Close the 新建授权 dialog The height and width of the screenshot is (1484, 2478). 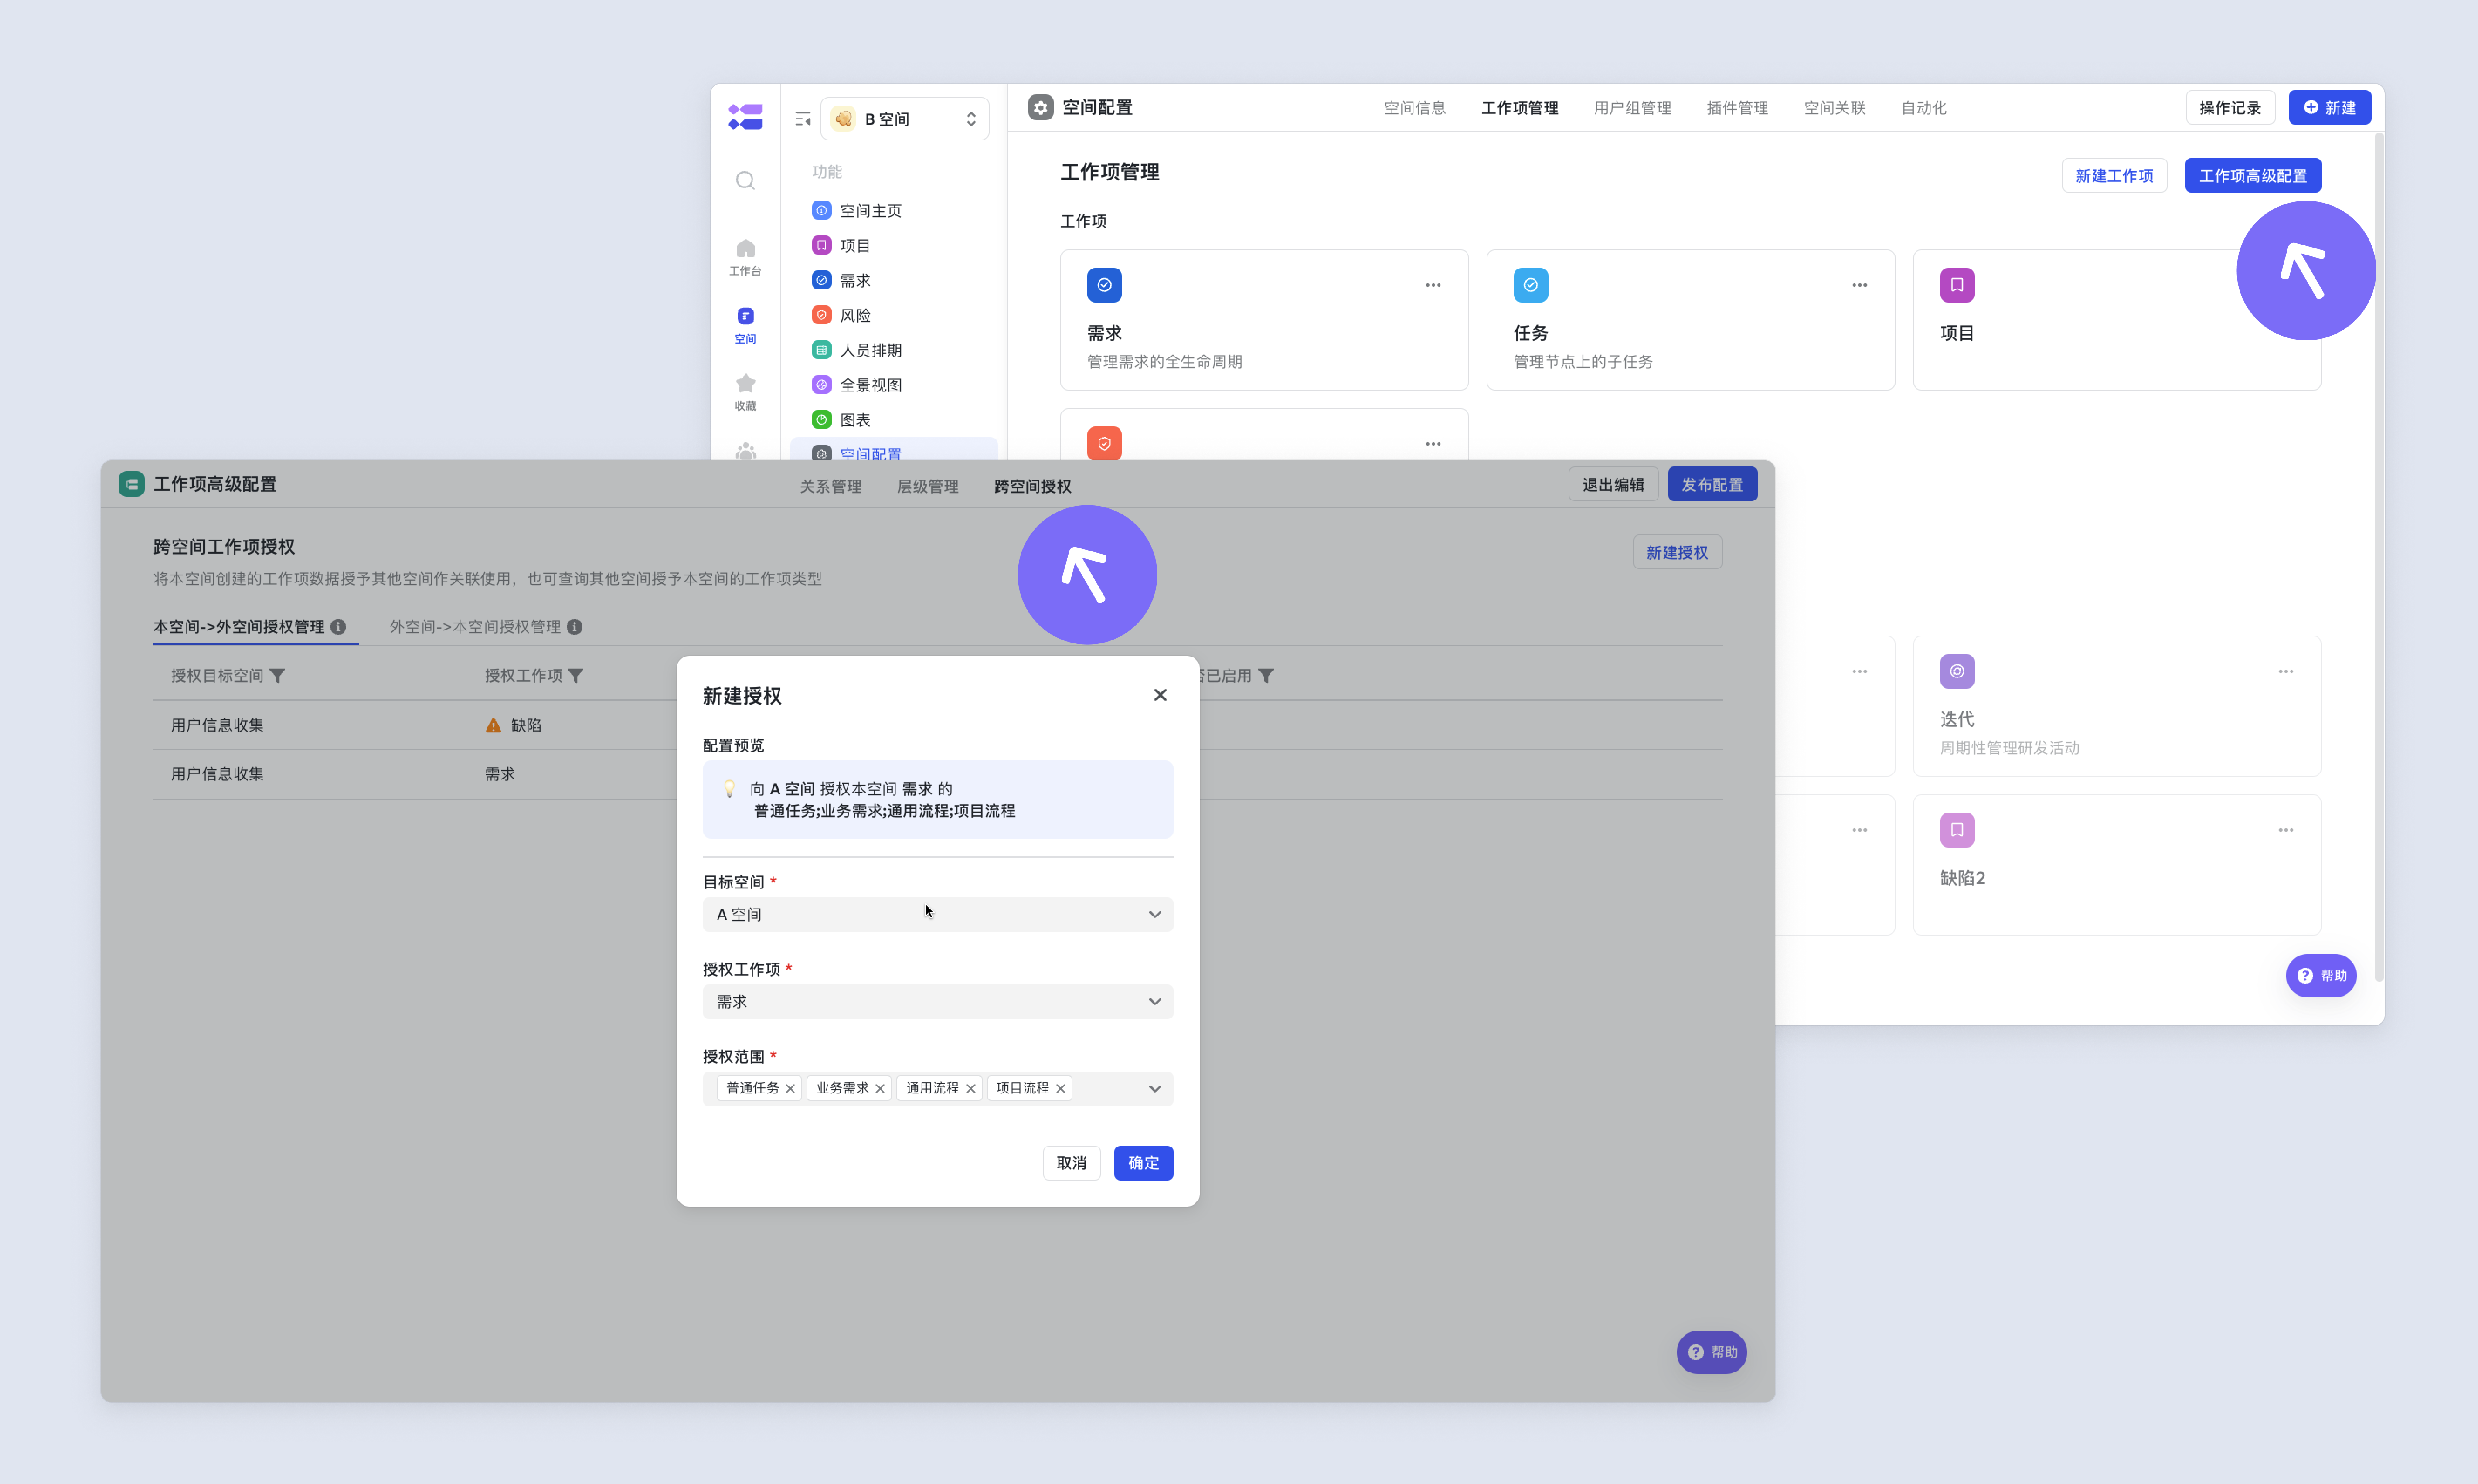click(x=1160, y=695)
